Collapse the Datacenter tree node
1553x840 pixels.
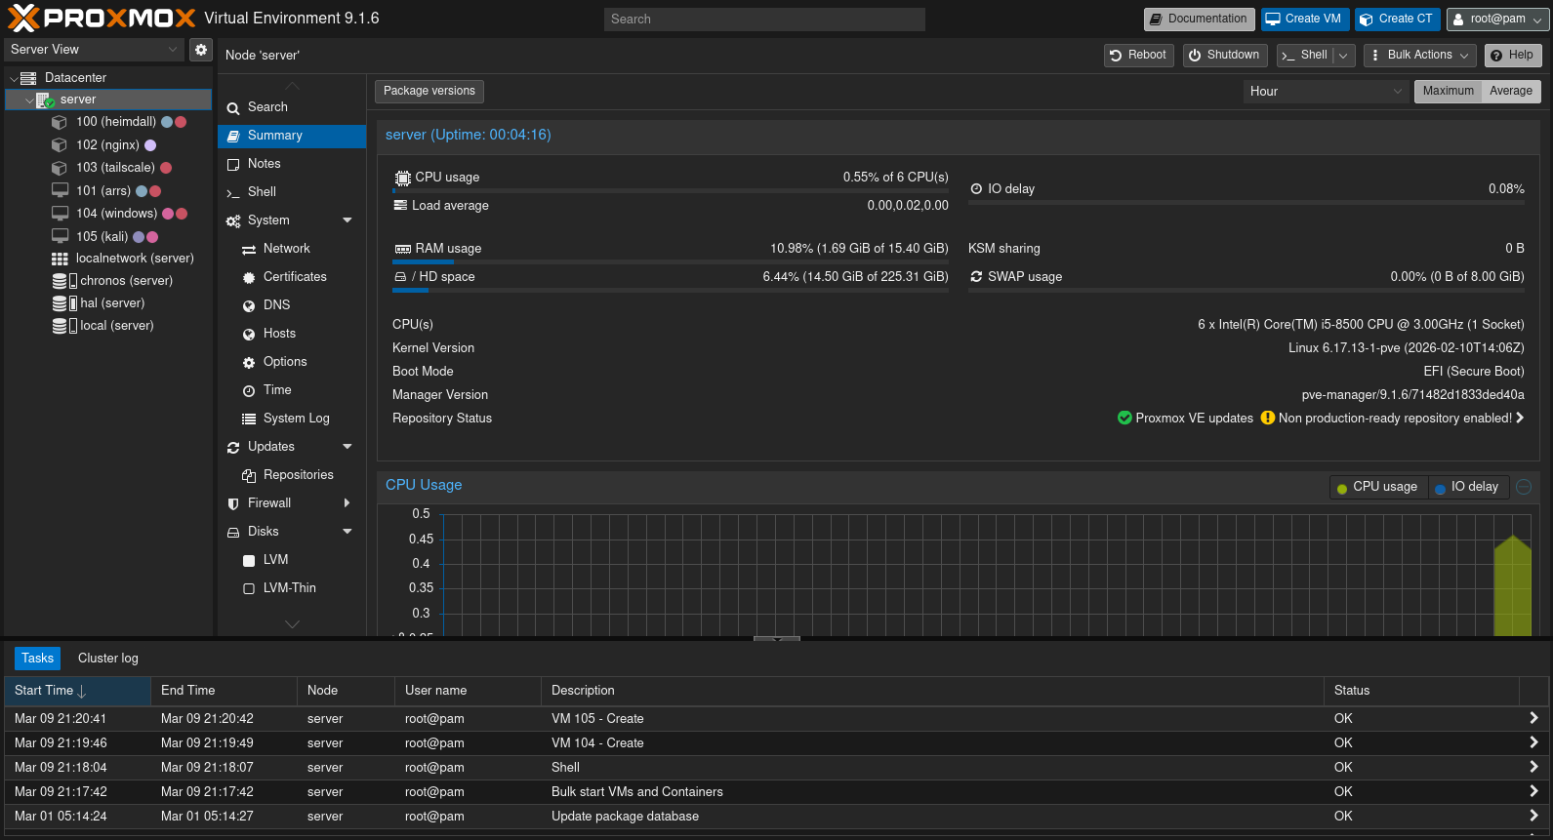click(14, 78)
